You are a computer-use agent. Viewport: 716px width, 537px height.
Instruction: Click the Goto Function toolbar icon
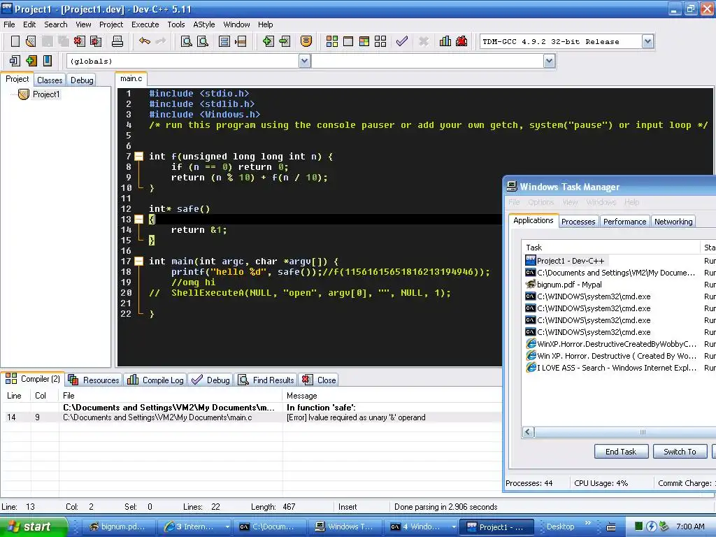224,41
